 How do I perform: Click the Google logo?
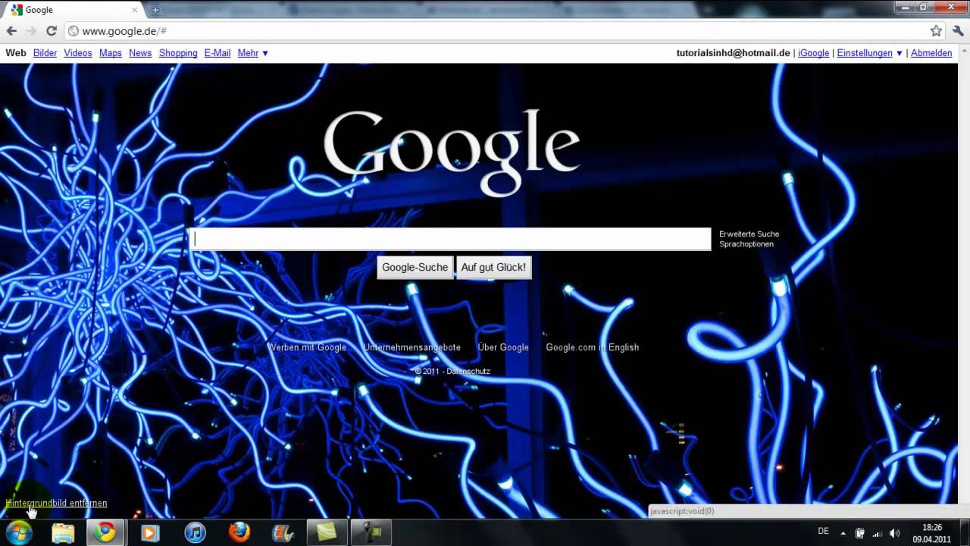(452, 153)
